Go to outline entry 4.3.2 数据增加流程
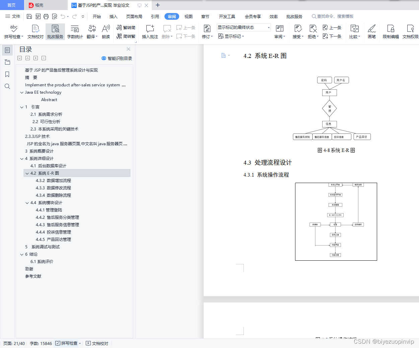 click(x=53, y=181)
